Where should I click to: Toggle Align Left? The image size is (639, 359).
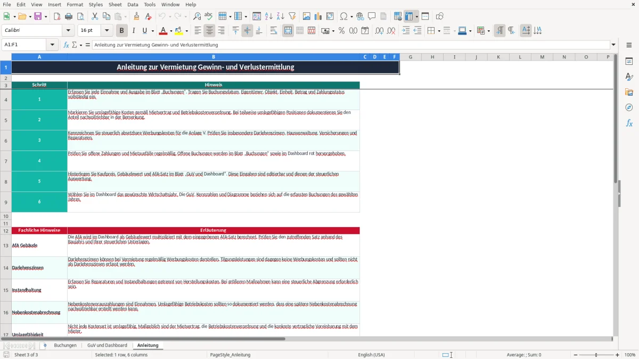(198, 31)
